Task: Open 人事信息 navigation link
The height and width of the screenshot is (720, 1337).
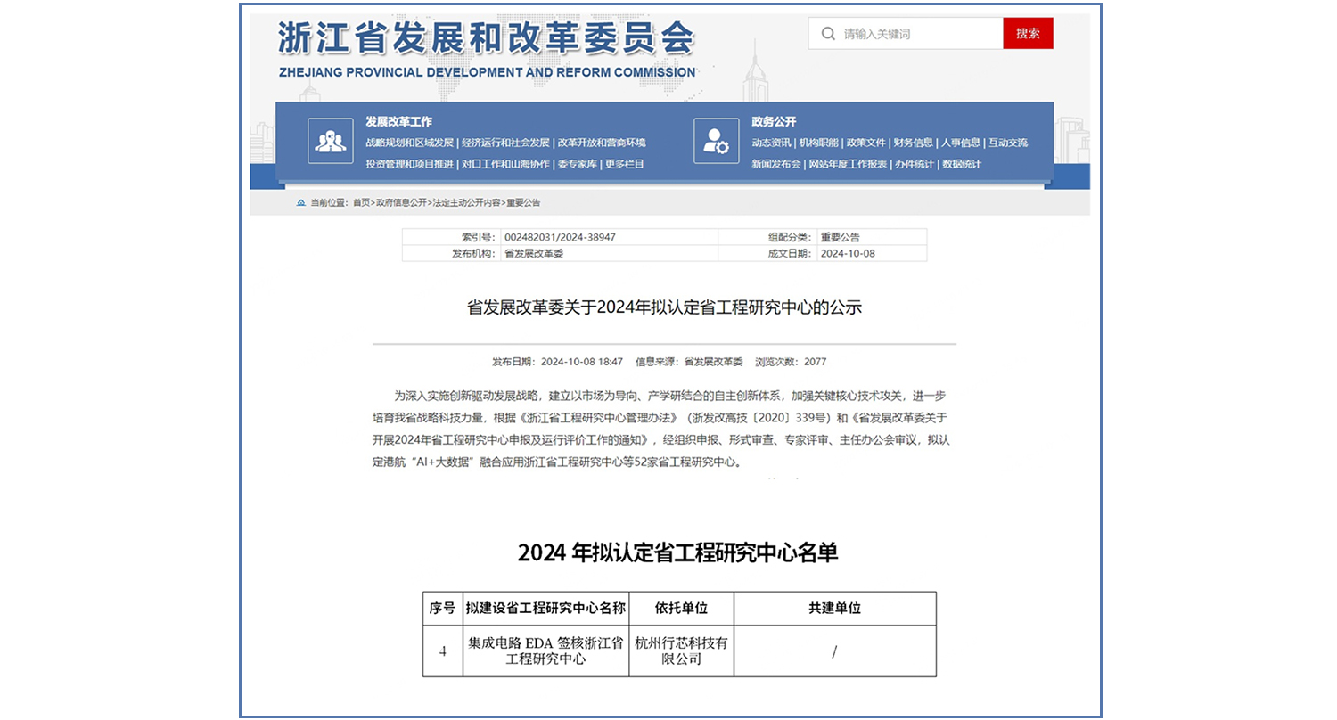Action: pos(961,143)
